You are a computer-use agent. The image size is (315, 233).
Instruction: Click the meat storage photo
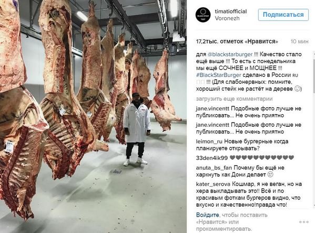coord(93,117)
